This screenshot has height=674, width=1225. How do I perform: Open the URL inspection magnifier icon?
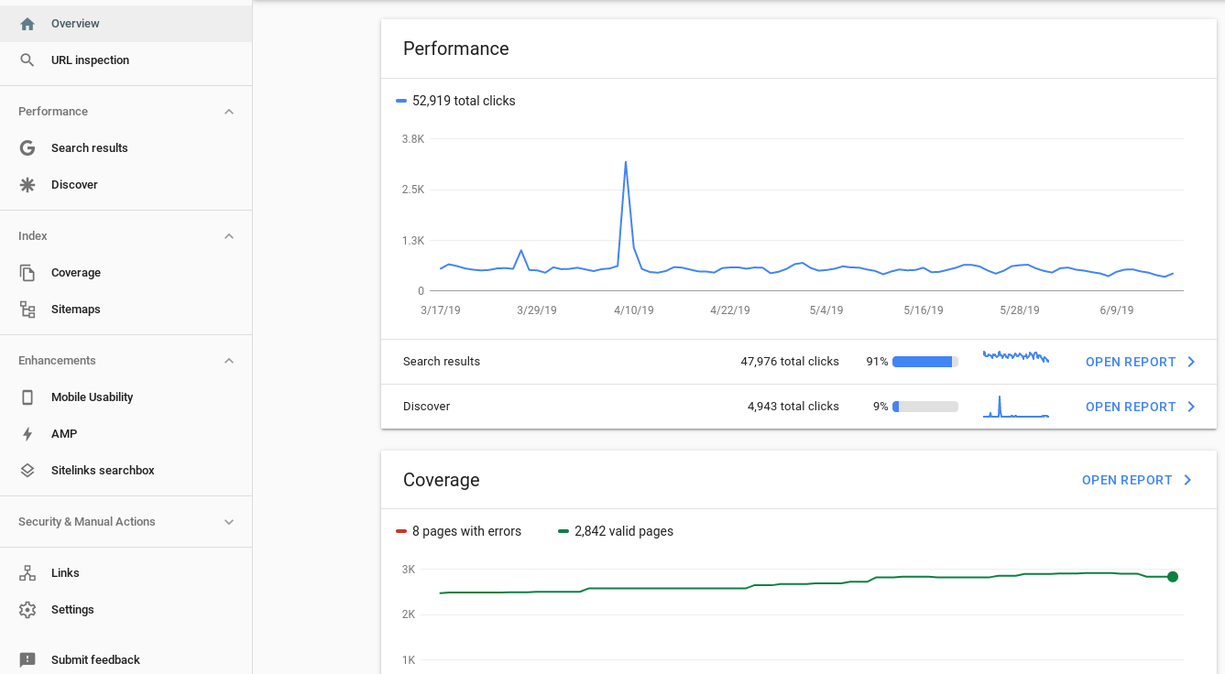pos(27,60)
